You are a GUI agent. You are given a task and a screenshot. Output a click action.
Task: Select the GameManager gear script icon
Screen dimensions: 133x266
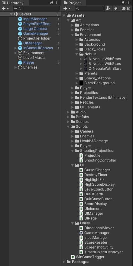81,233
